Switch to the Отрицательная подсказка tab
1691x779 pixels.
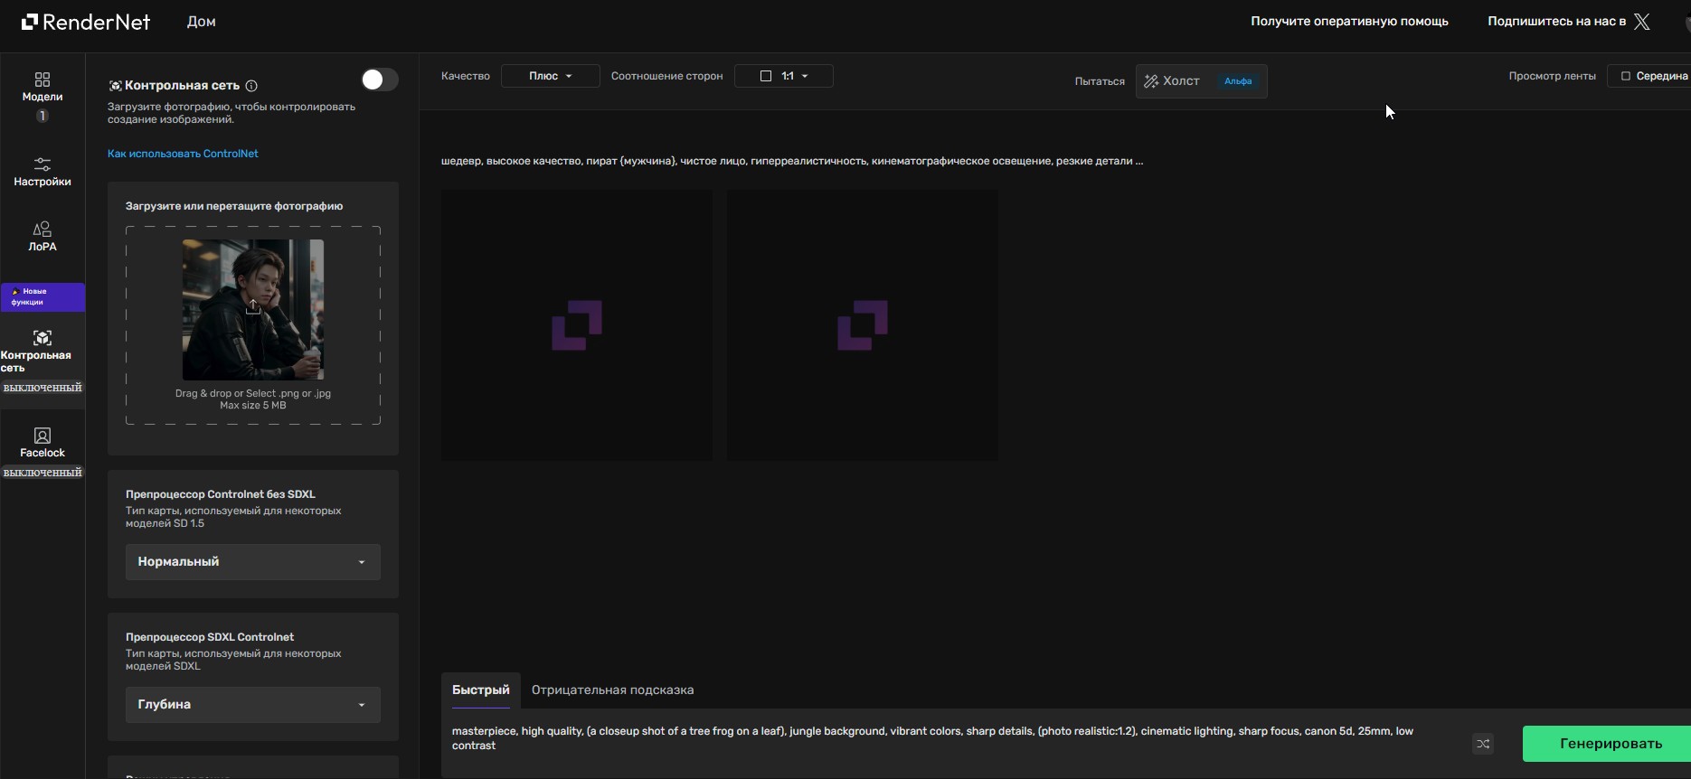pos(612,690)
